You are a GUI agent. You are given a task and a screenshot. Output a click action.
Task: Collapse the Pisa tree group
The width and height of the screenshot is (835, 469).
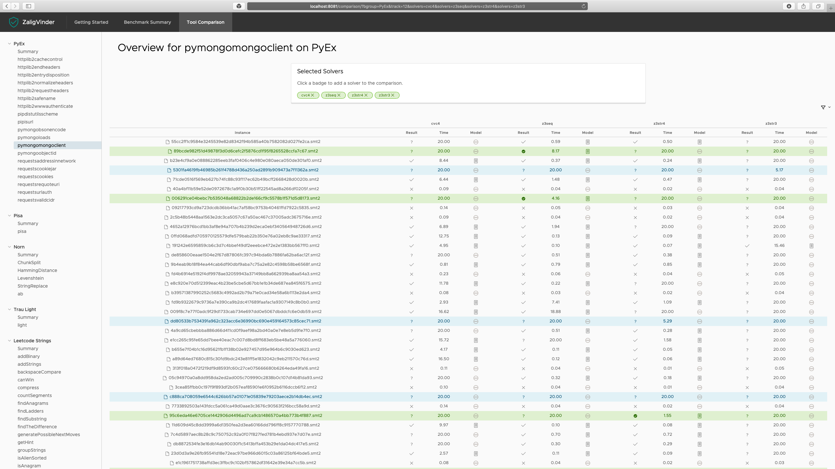pos(9,216)
